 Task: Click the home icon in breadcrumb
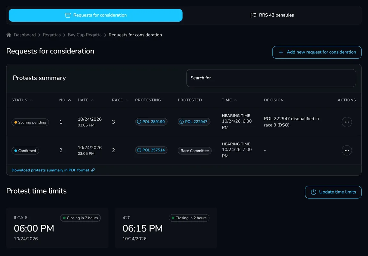tap(9, 35)
